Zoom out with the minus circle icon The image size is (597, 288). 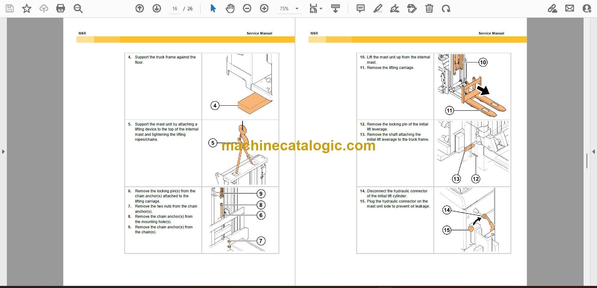[247, 9]
